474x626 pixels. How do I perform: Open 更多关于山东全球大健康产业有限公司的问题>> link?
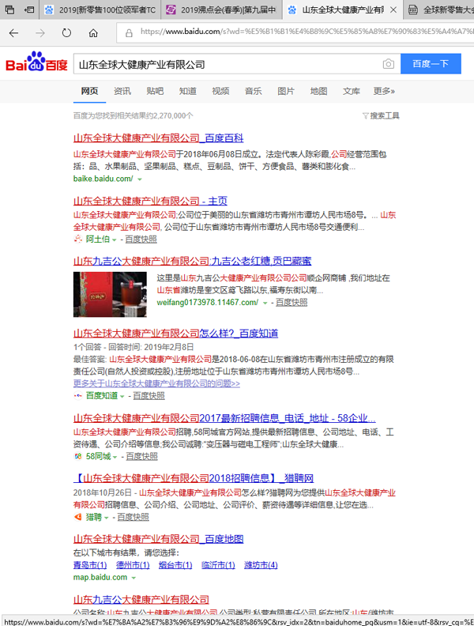click(x=156, y=383)
